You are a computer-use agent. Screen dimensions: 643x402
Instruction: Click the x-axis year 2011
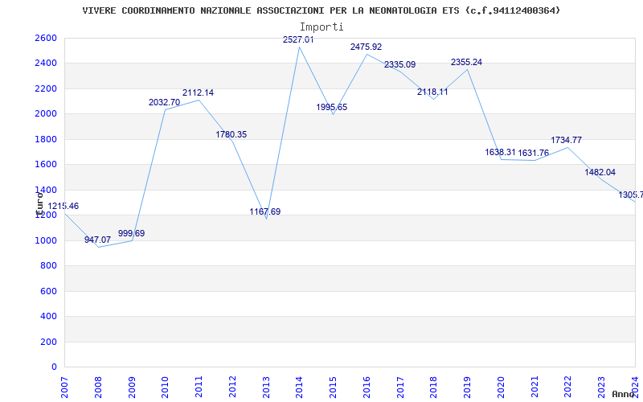[x=199, y=387]
